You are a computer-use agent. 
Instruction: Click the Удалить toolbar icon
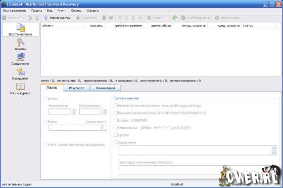(x=156, y=18)
